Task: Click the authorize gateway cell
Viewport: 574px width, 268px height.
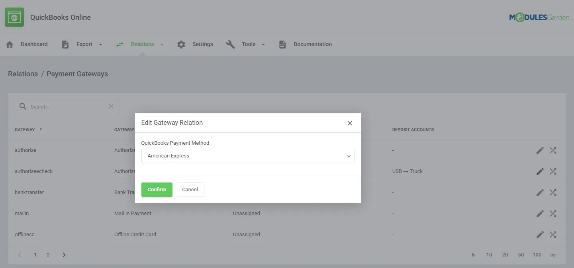Action: tap(25, 150)
